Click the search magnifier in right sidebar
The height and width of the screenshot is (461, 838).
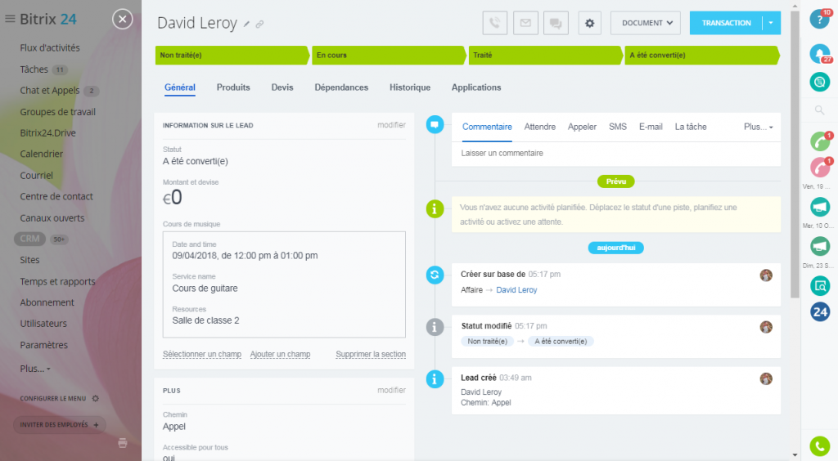(x=818, y=110)
